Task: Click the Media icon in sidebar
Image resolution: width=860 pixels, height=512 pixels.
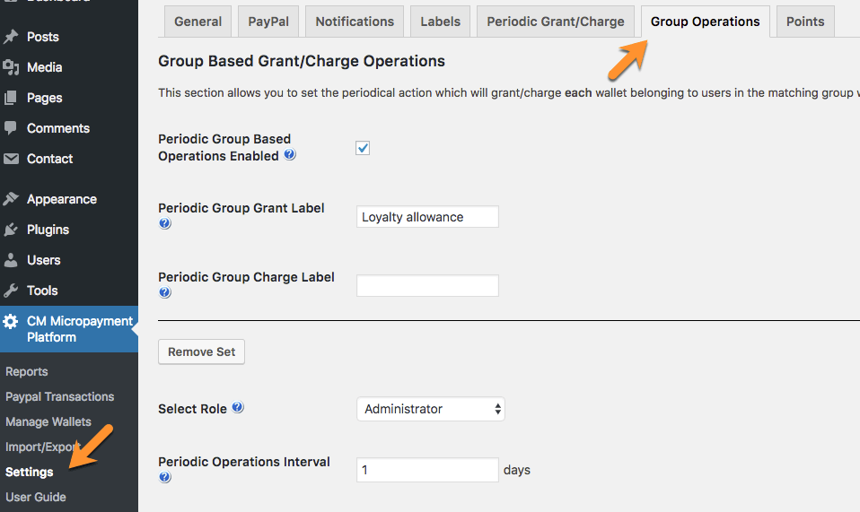Action: (11, 67)
